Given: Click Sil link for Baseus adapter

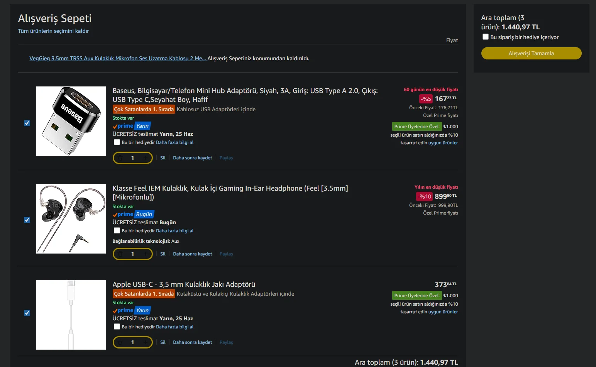Looking at the screenshot, I should pyautogui.click(x=163, y=158).
